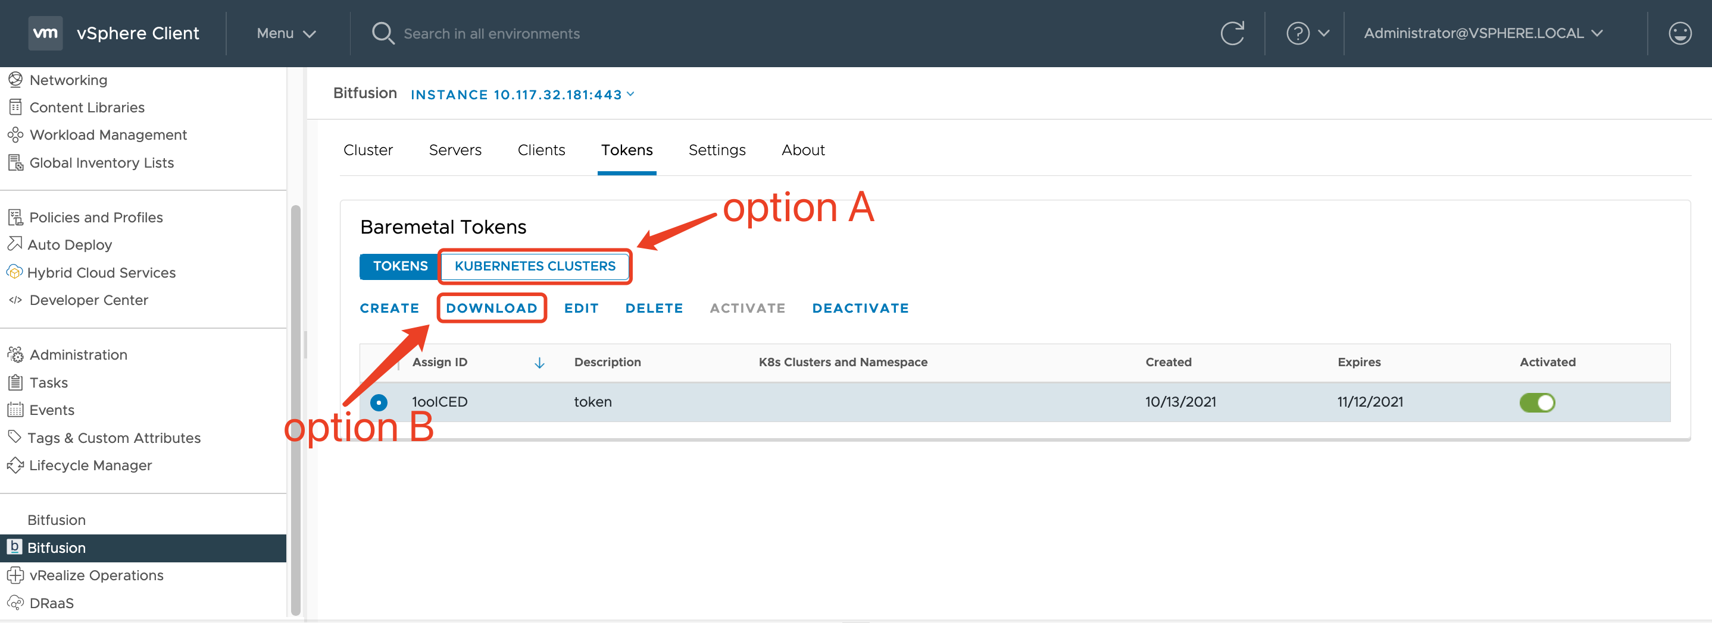Click the Content Libraries icon
Viewport: 1712px width, 623px height.
[x=15, y=107]
